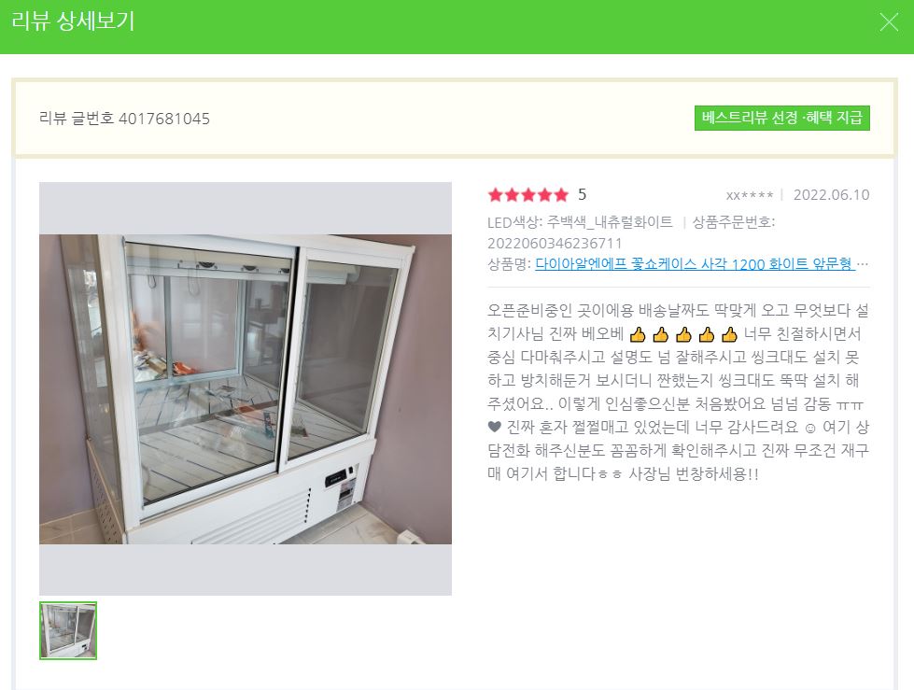Click the gray heart emoji in the review
This screenshot has width=914, height=690.
[x=494, y=428]
